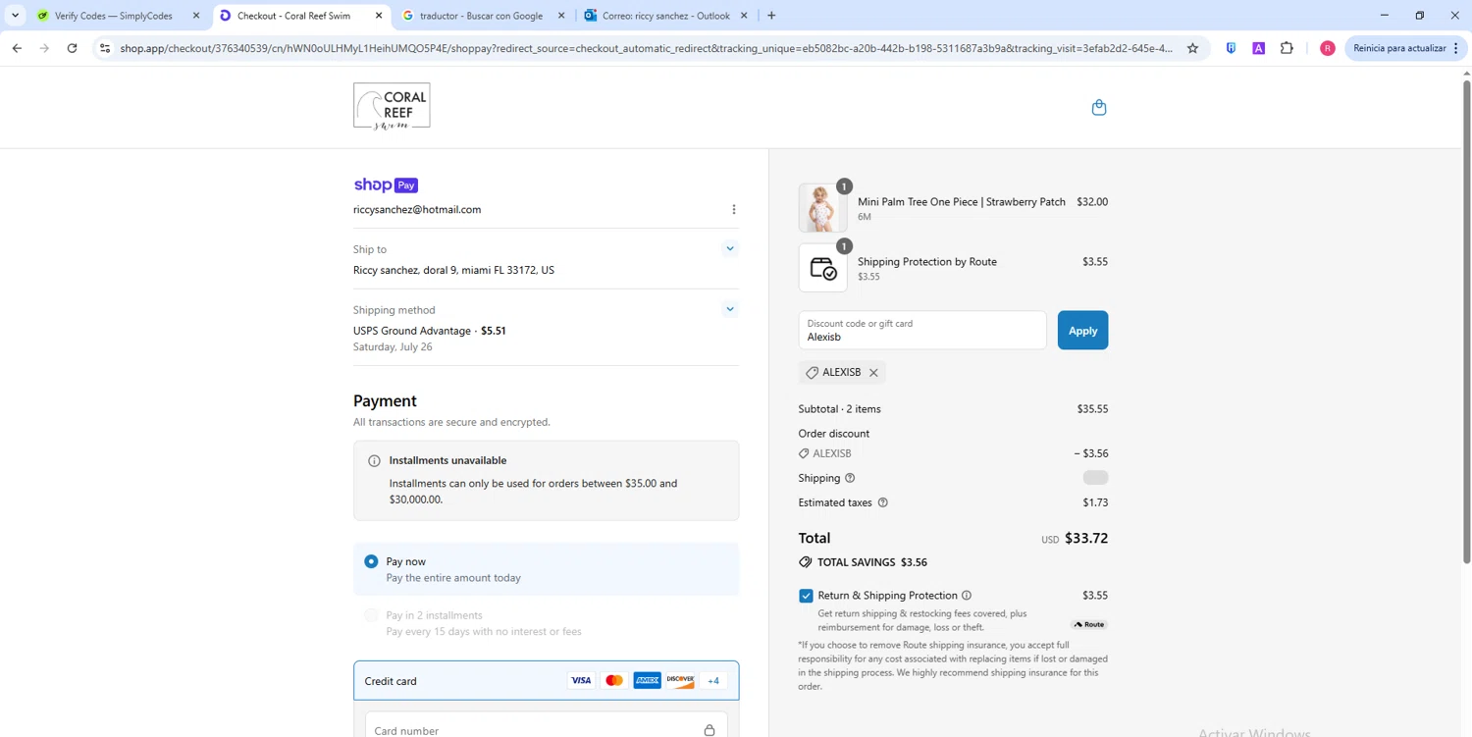Expand the Ship to address section

point(729,248)
